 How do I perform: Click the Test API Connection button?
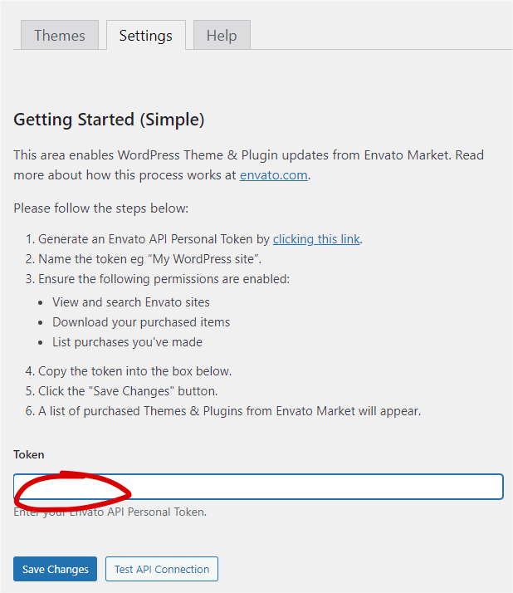point(162,569)
